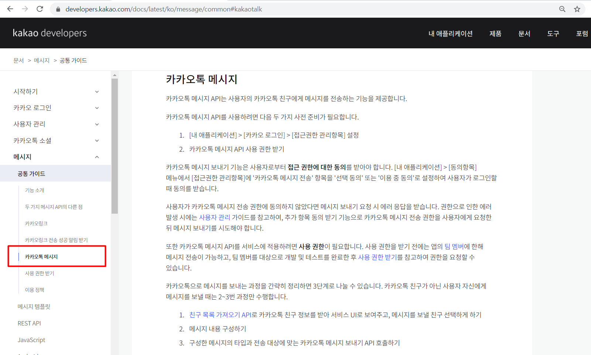Expand the 사용자 관리 sidebar chevron

[x=97, y=124]
